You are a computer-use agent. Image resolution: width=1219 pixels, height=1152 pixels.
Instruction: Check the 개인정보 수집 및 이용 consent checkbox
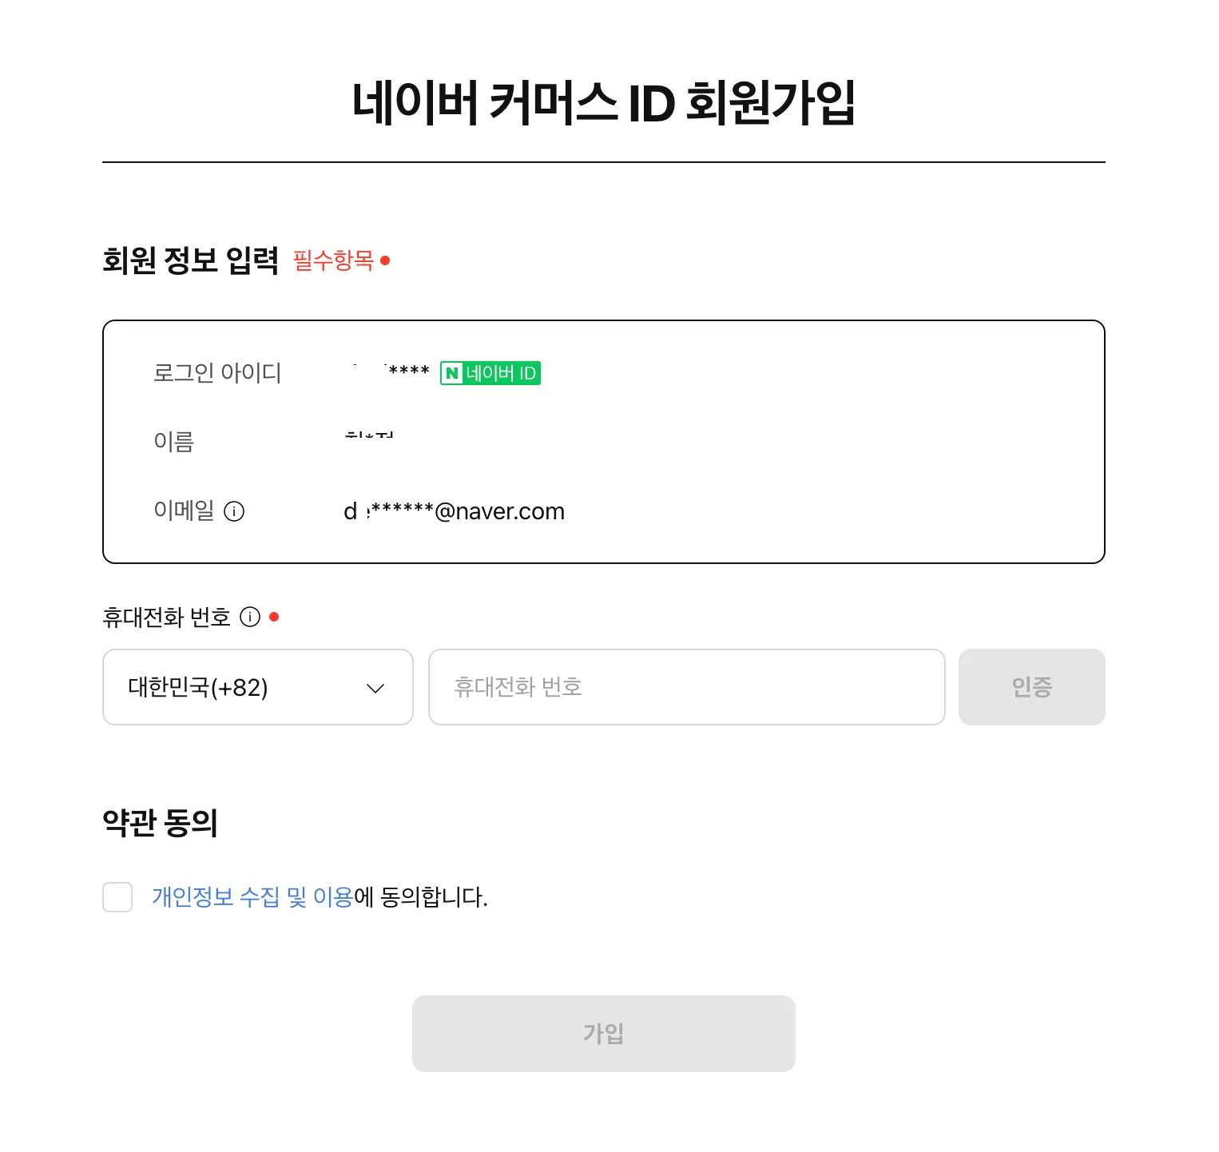click(x=117, y=897)
